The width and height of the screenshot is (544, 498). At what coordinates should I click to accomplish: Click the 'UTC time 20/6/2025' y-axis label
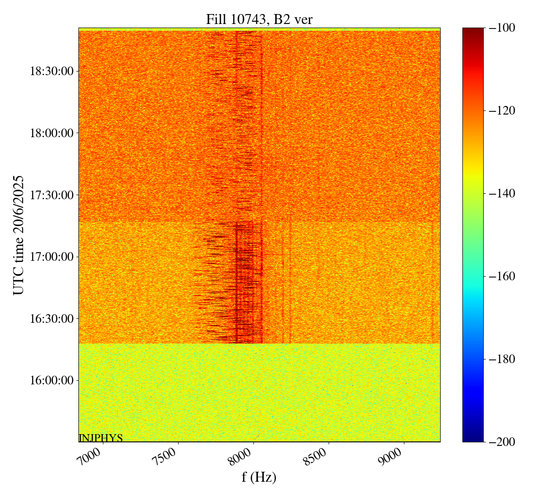pyautogui.click(x=19, y=235)
